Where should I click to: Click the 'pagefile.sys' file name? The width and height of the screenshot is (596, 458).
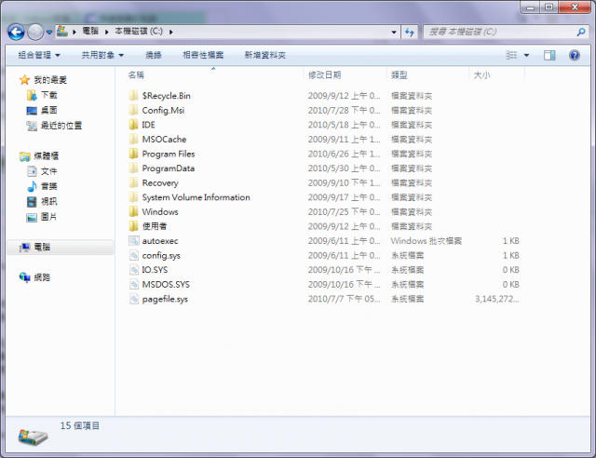(x=165, y=299)
